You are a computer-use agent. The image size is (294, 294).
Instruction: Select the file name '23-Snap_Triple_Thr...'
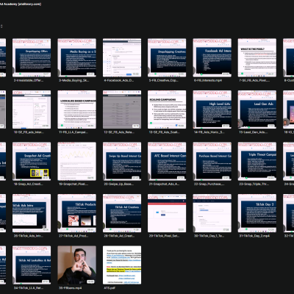tap(254, 184)
